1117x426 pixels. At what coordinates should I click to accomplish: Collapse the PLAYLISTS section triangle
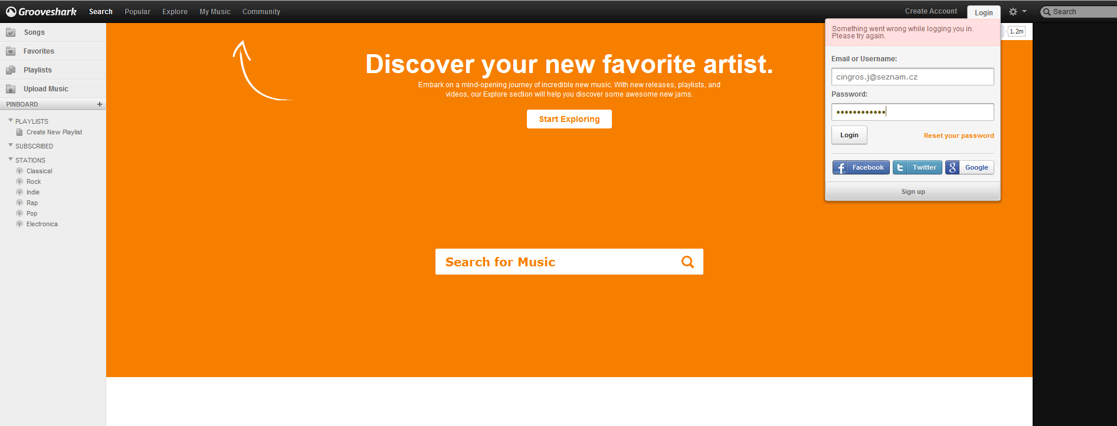(x=11, y=120)
